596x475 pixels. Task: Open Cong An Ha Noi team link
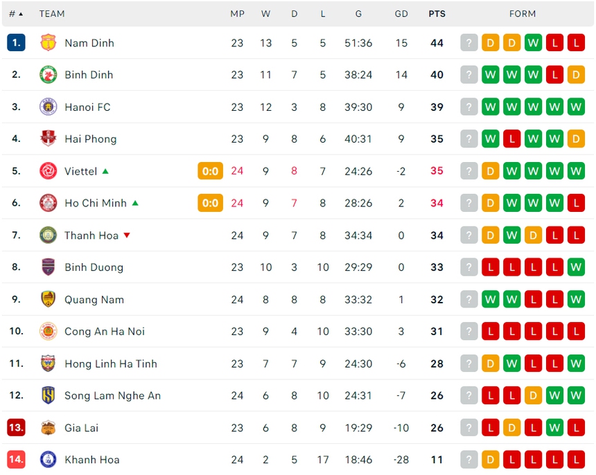[104, 332]
